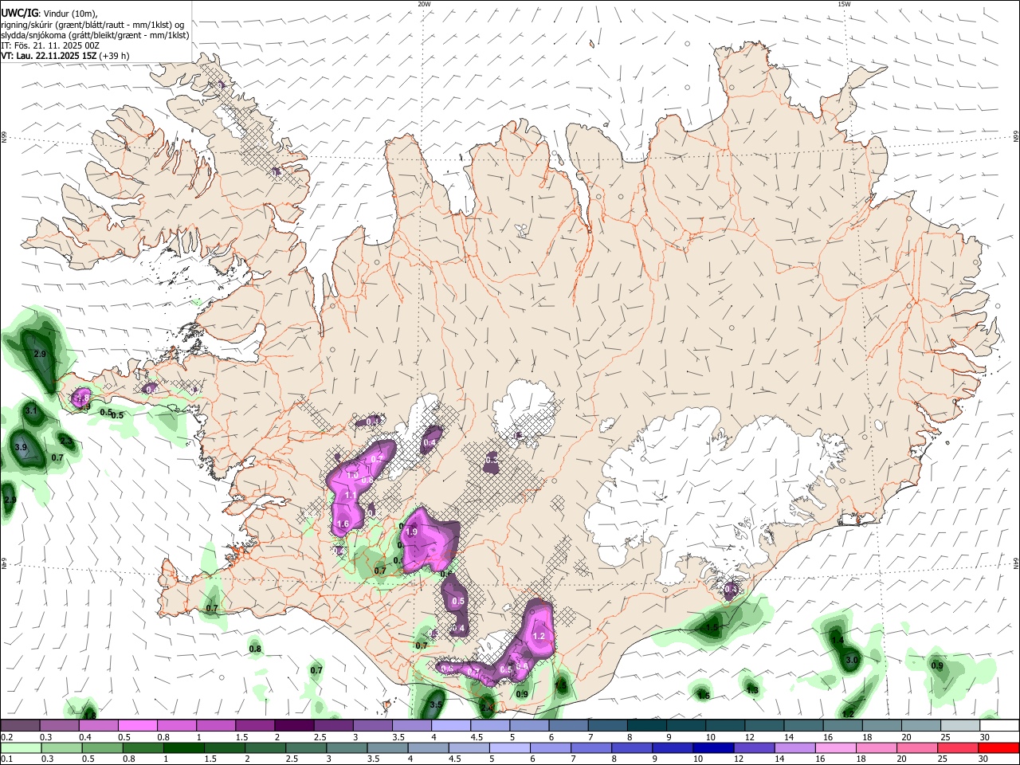Image resolution: width=1020 pixels, height=765 pixels.
Task: Select the snow legend swatch labeled 16
Action: [x=842, y=725]
